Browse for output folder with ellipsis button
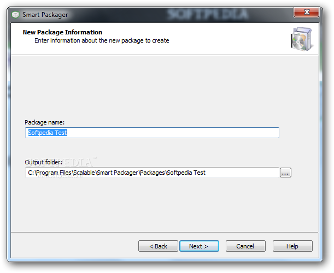 285,173
